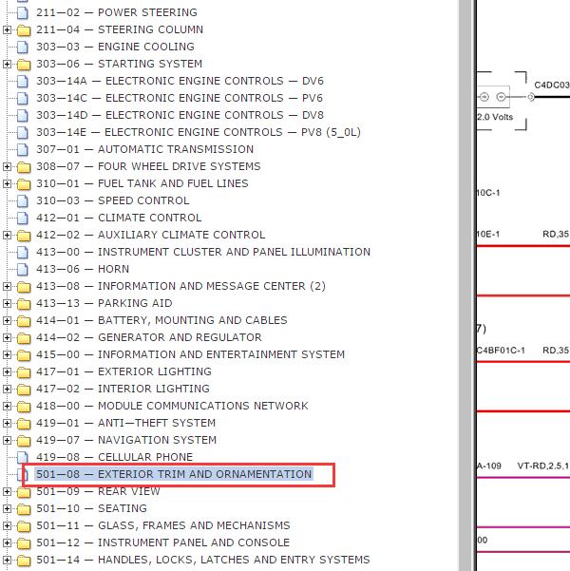Click the 419-07 Navigation System folder icon

(24, 441)
